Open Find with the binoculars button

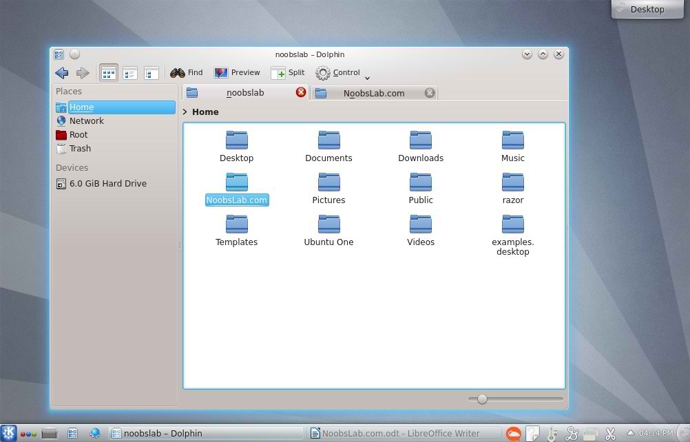coord(187,72)
